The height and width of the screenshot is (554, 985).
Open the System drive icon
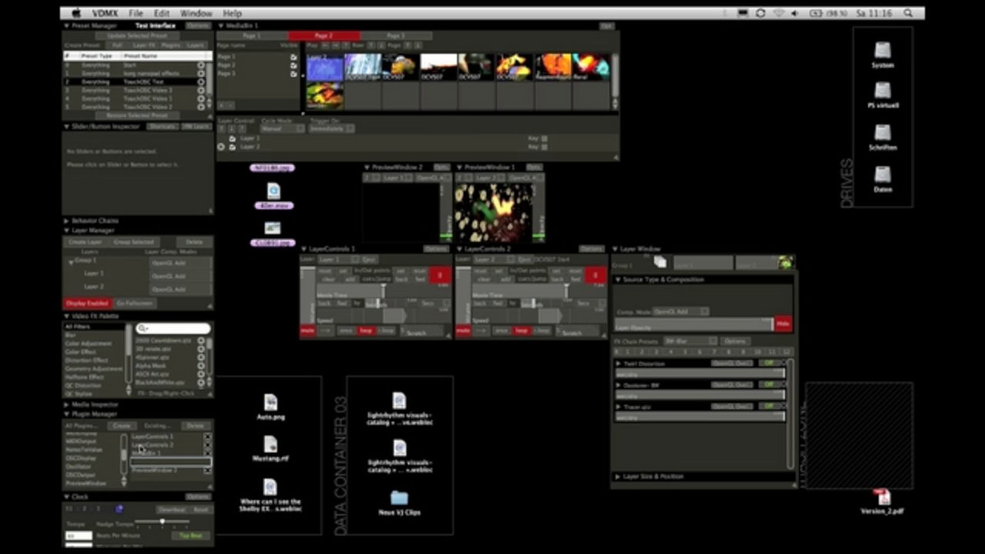point(882,50)
